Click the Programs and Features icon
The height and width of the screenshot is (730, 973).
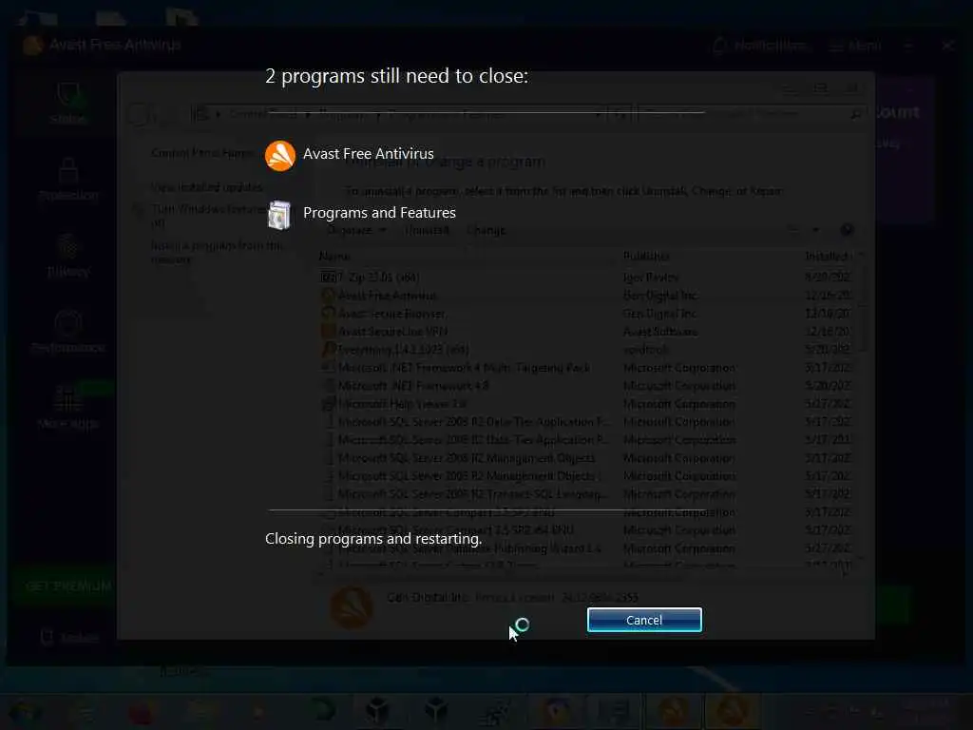(x=279, y=215)
